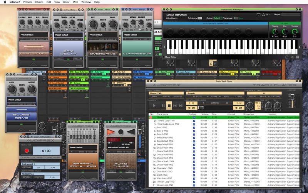Open the Presets menu

tap(27, 2)
